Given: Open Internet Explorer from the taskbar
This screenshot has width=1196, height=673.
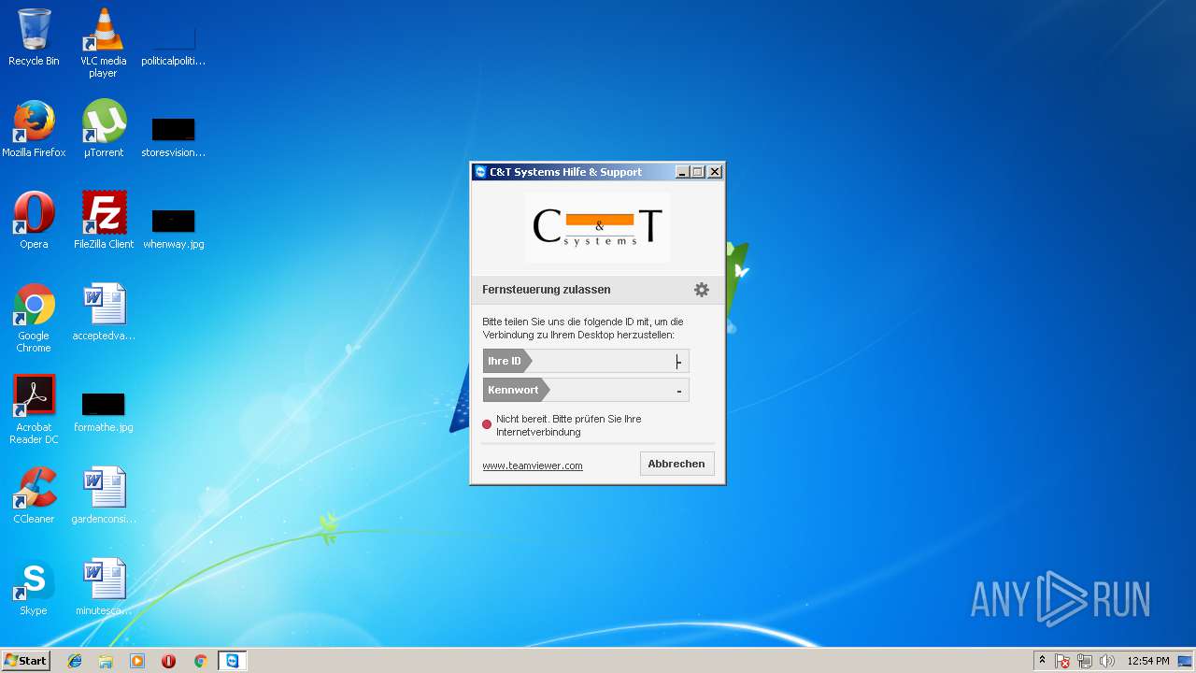Looking at the screenshot, I should (75, 661).
